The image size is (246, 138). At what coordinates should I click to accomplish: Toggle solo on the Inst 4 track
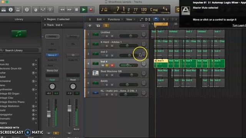[107, 66]
